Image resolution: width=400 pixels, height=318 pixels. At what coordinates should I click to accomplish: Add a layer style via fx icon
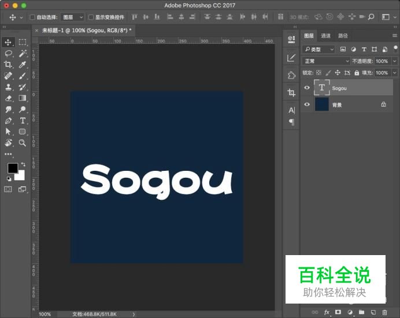[327, 312]
